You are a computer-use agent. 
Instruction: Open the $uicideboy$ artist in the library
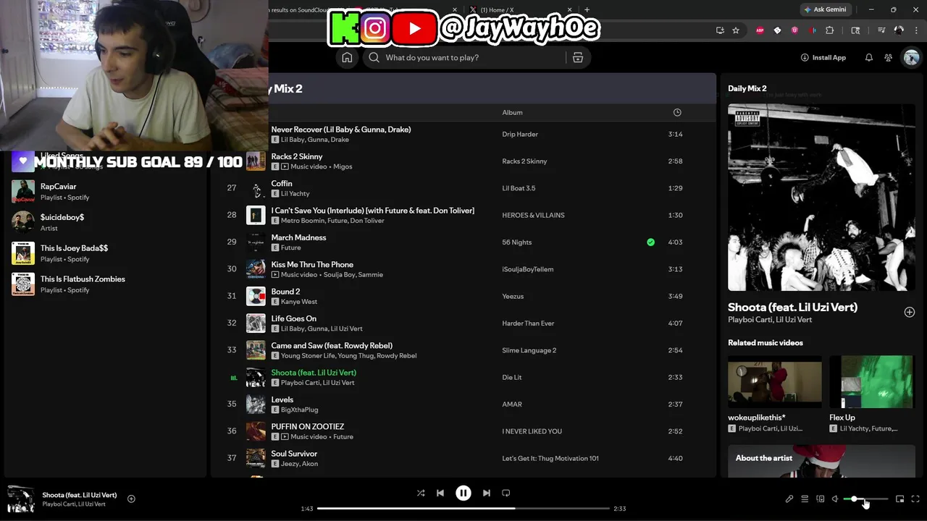pyautogui.click(x=105, y=222)
